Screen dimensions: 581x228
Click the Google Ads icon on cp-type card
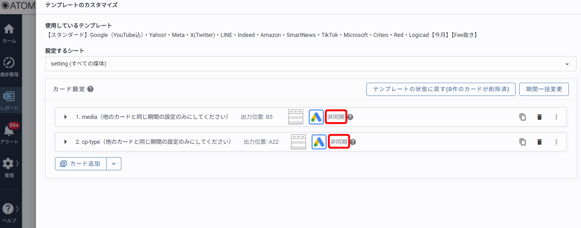pyautogui.click(x=319, y=142)
